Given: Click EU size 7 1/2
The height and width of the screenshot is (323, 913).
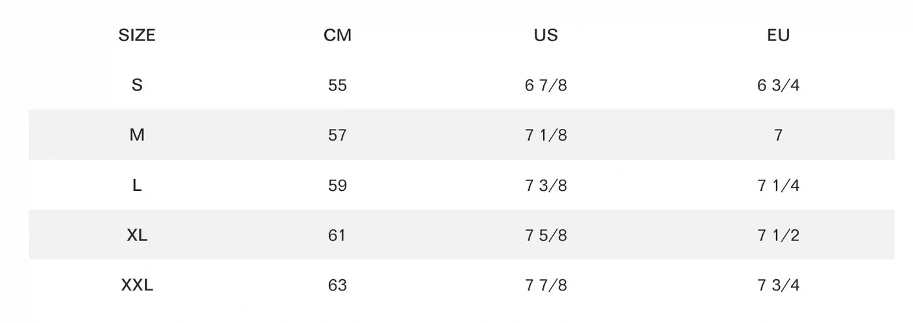Looking at the screenshot, I should point(778,235).
